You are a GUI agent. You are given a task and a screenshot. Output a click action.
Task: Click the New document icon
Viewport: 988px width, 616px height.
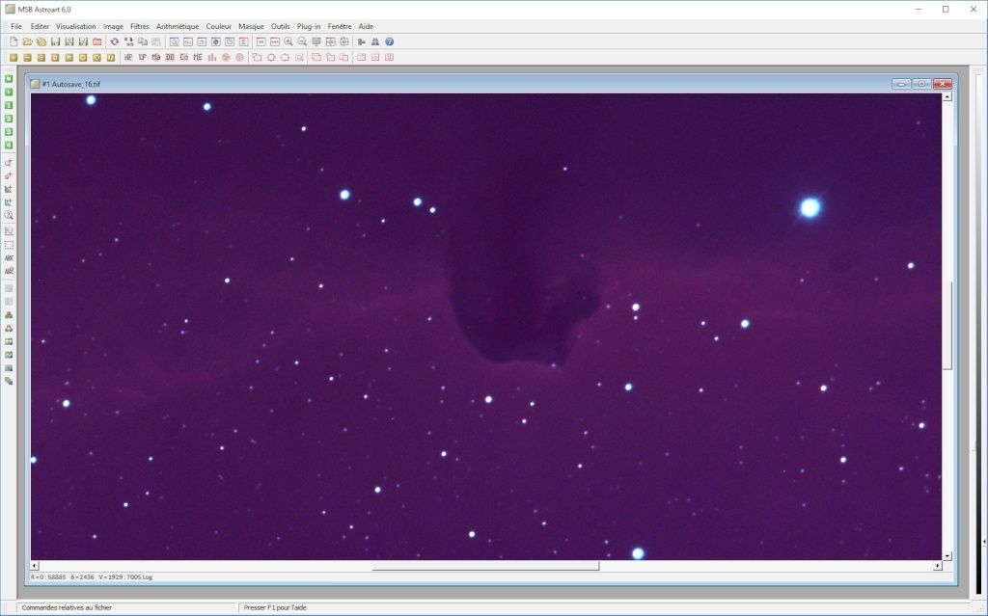pos(14,41)
